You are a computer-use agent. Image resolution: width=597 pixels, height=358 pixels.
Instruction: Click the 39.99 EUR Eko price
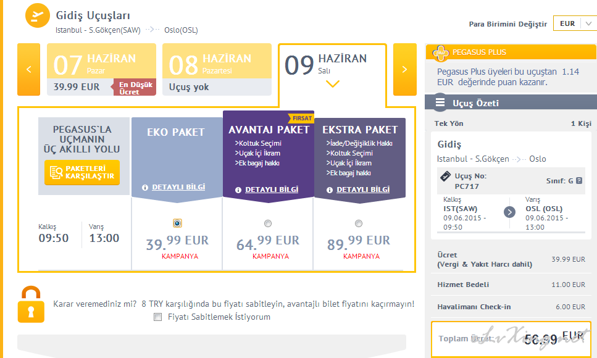(x=177, y=243)
